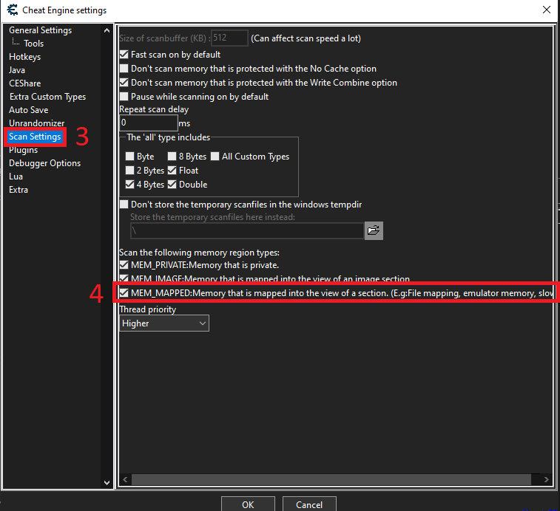Image resolution: width=560 pixels, height=511 pixels.
Task: Toggle Fast scan on by default
Action: (124, 55)
